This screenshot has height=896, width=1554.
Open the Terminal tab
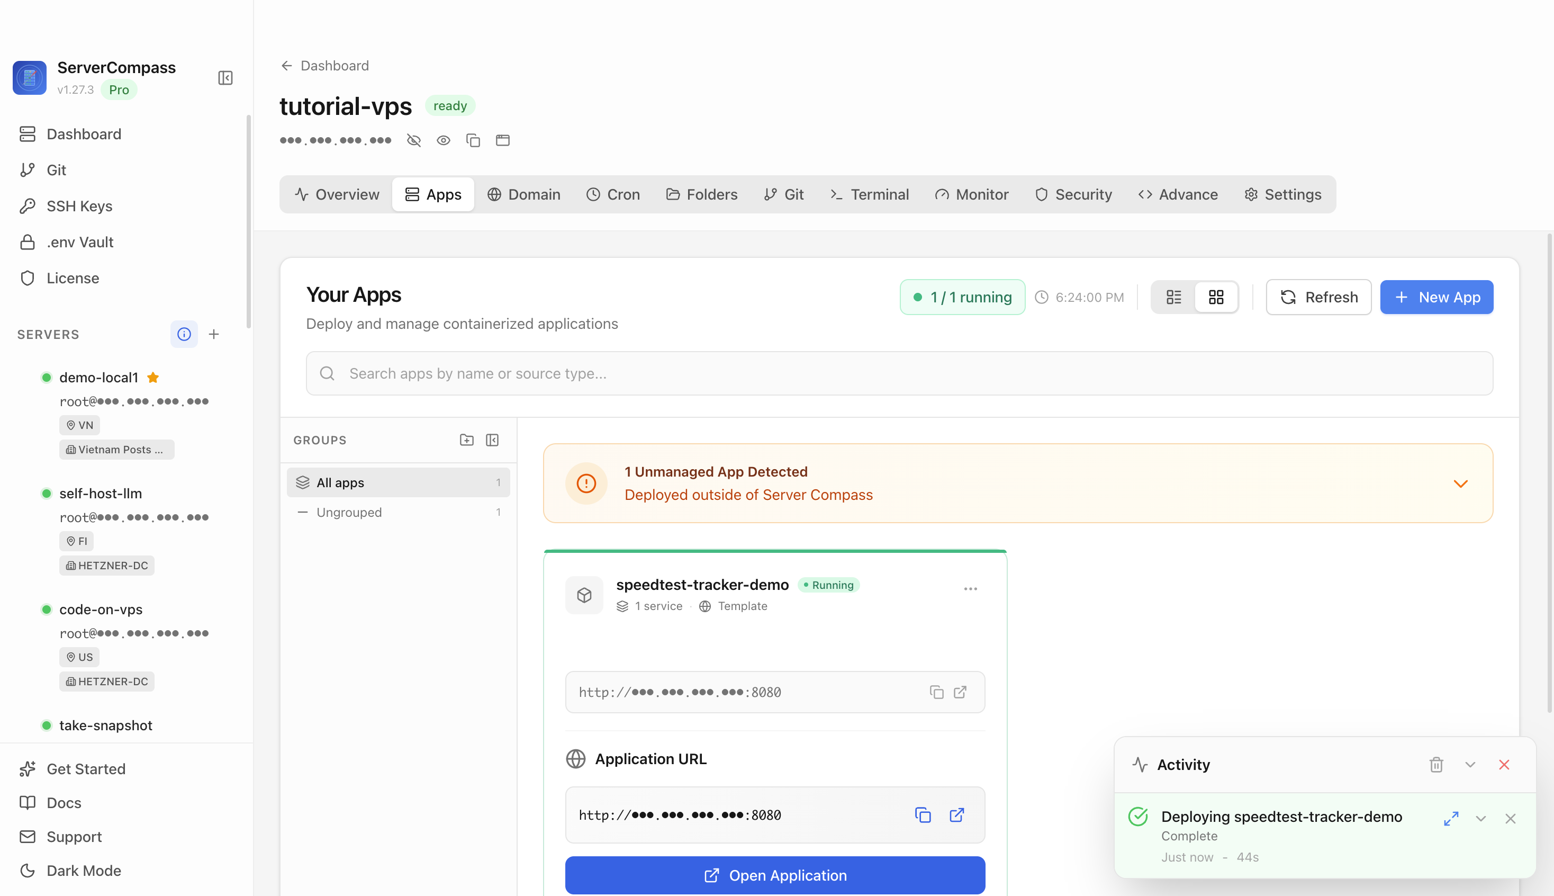870,194
